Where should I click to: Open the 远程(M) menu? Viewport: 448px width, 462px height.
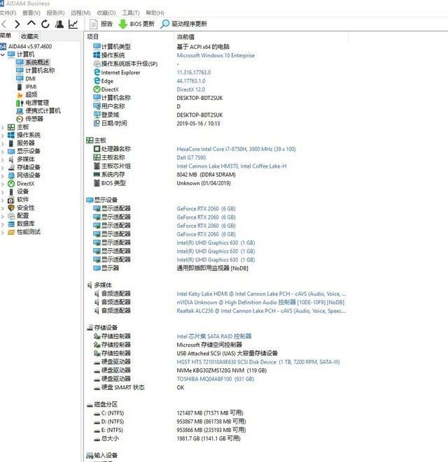pos(80,13)
